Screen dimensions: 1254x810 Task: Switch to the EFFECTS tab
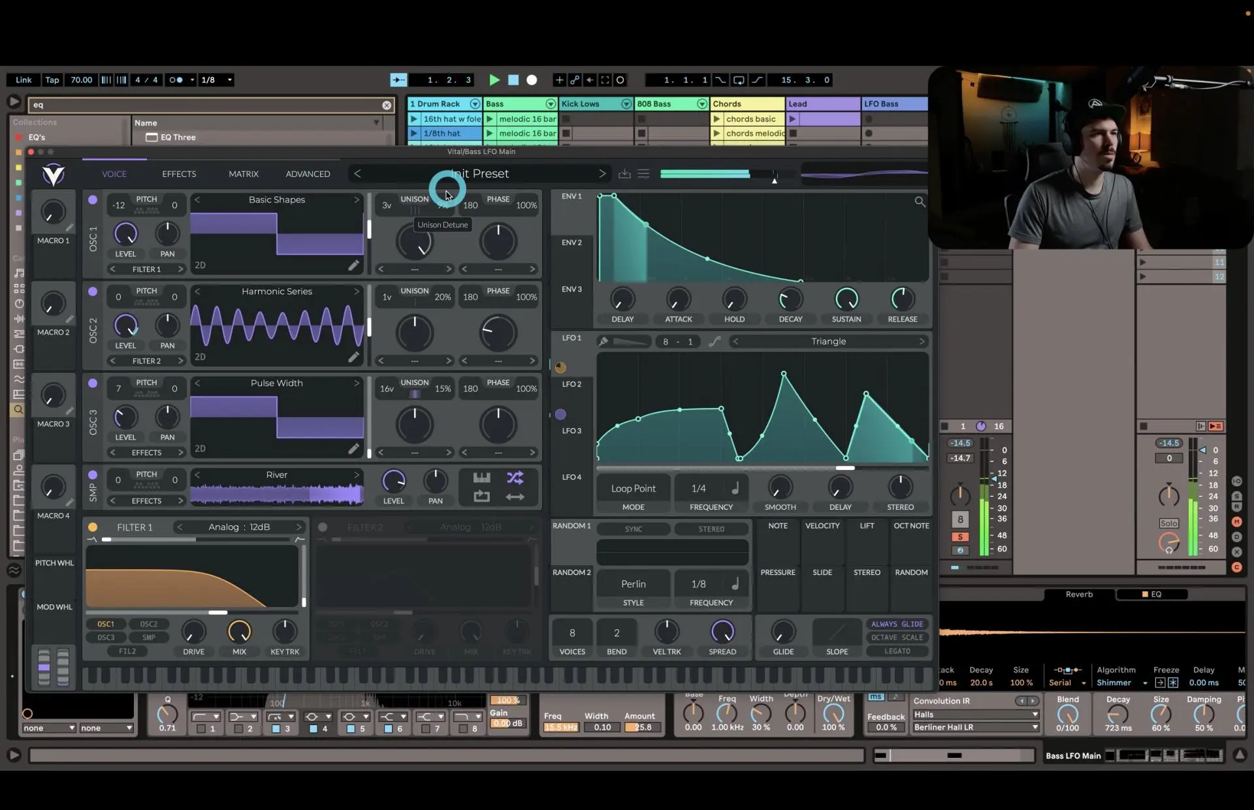(x=179, y=174)
